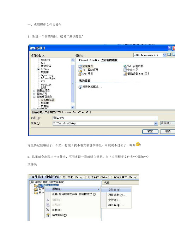Open 属性窗口 from the context menu
This screenshot has height=248, width=175.
coord(73,215)
